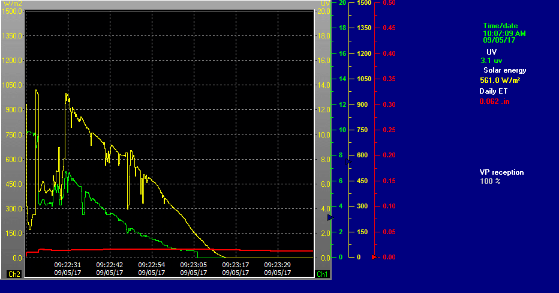Click the 'W/m2' unit label above the left axis
559x293 pixels.
tap(13, 4)
